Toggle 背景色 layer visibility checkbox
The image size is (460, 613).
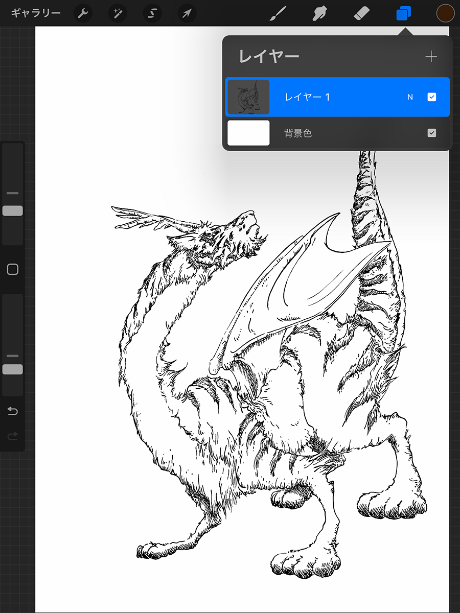coord(432,133)
